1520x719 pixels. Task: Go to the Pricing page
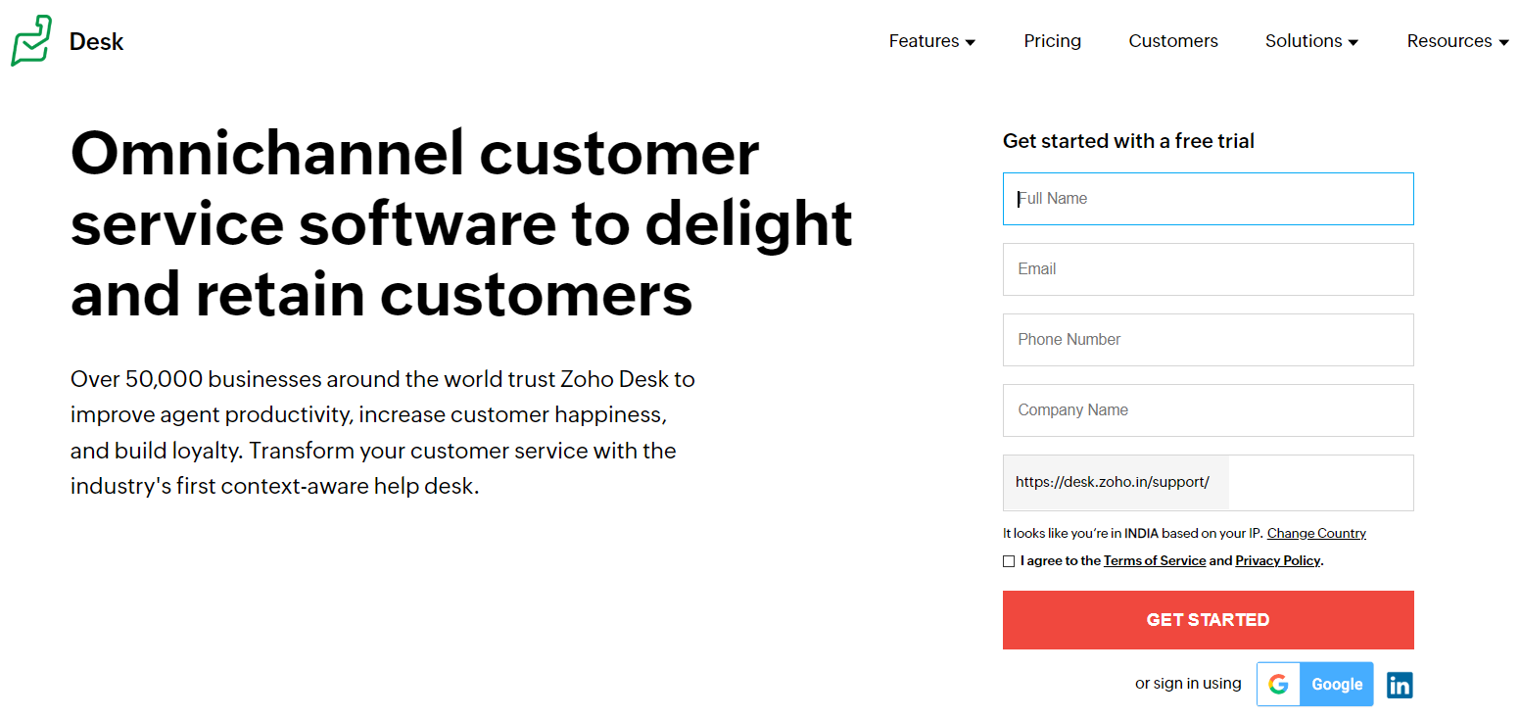point(1053,41)
